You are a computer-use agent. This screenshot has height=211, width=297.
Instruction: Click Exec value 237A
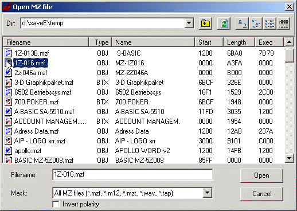(265, 131)
